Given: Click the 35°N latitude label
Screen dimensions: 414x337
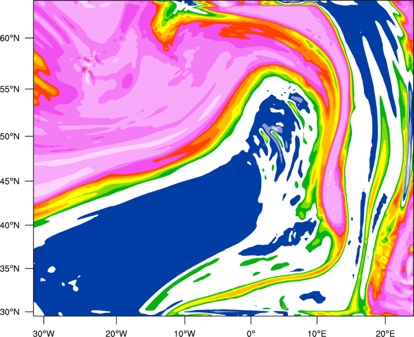Looking at the screenshot, I should click(x=10, y=269).
